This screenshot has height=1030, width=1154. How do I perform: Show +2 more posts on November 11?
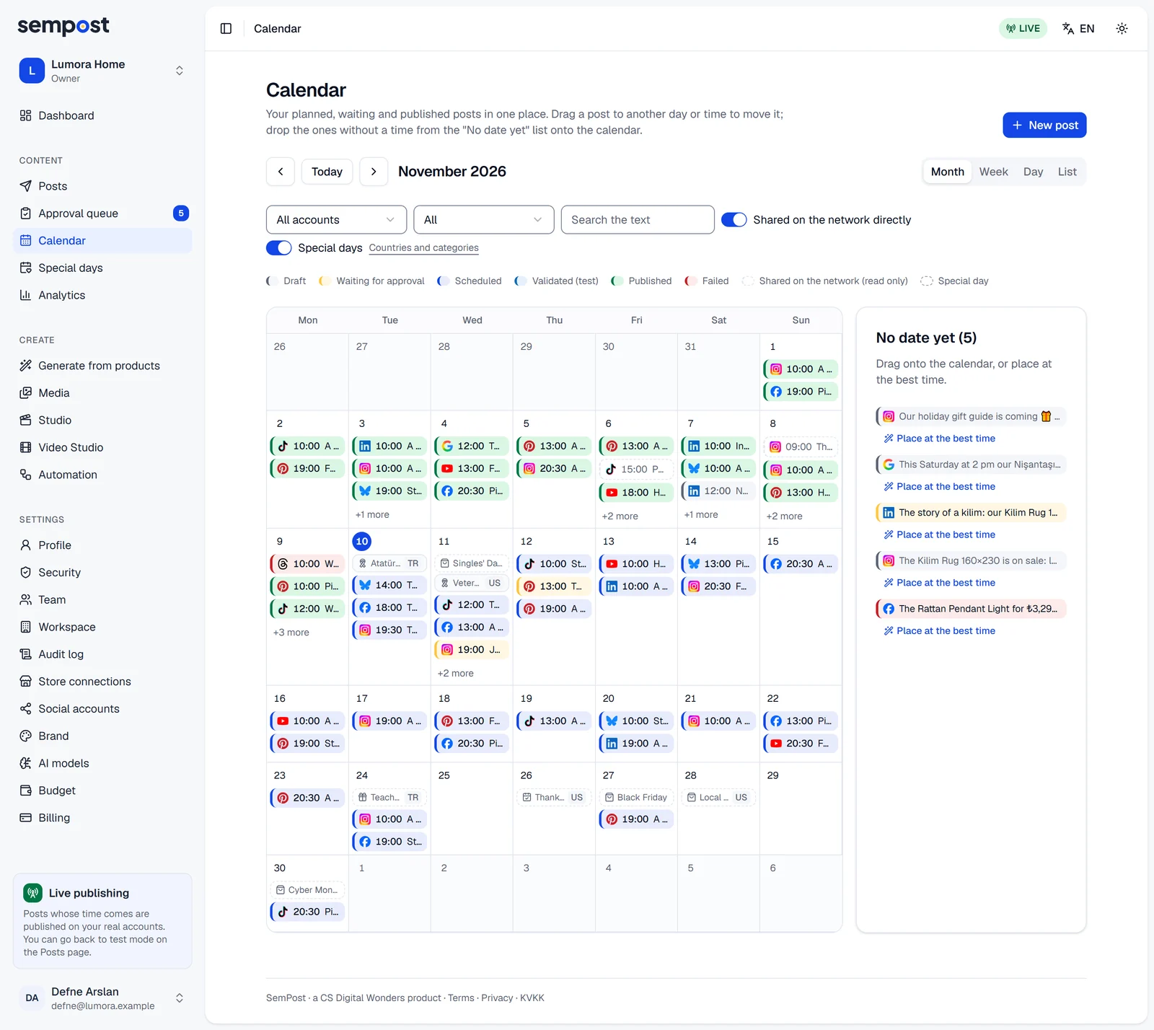pos(455,674)
